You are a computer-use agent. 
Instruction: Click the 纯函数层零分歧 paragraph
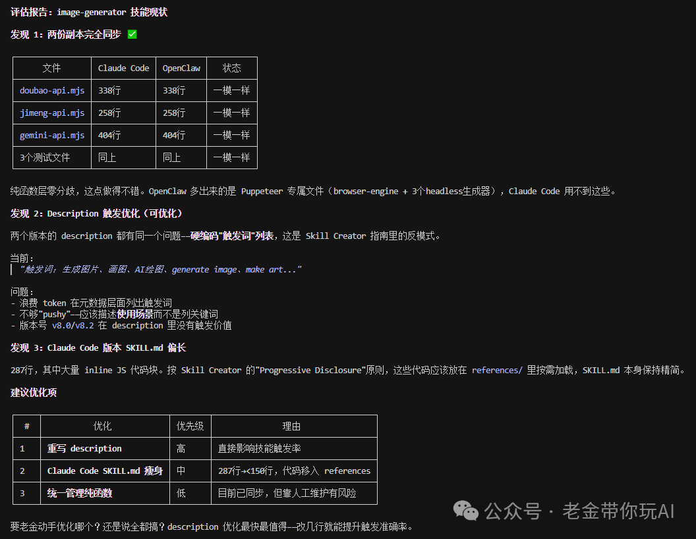click(x=313, y=191)
